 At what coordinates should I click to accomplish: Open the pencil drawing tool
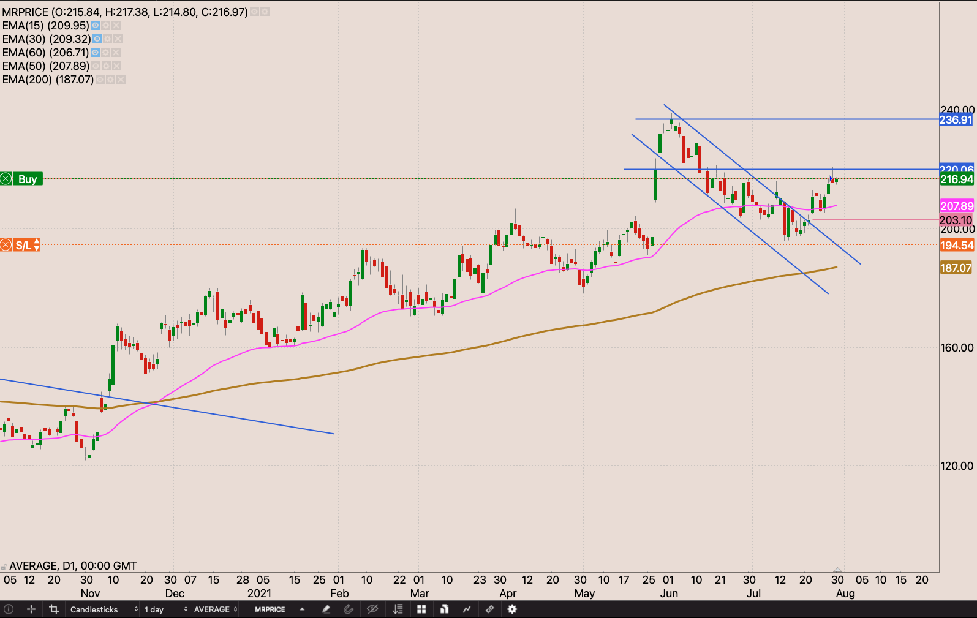pyautogui.click(x=326, y=609)
